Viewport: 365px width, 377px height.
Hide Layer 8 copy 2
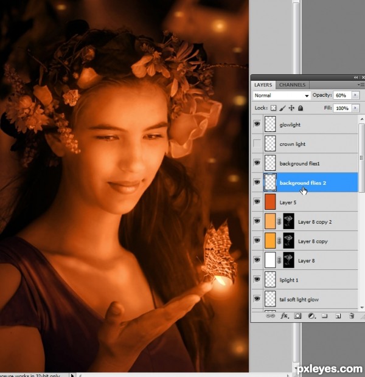[257, 221]
